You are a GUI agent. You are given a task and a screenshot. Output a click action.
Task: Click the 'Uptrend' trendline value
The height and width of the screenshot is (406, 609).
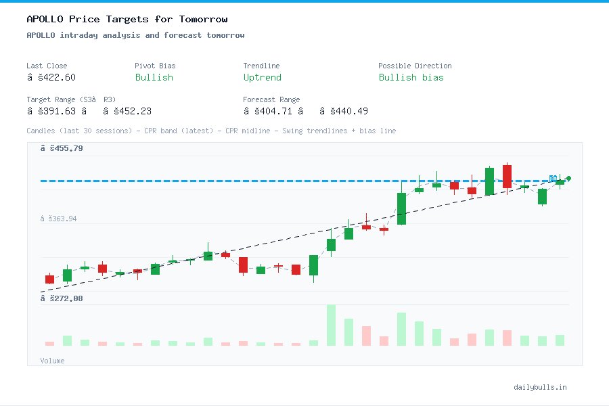click(262, 77)
